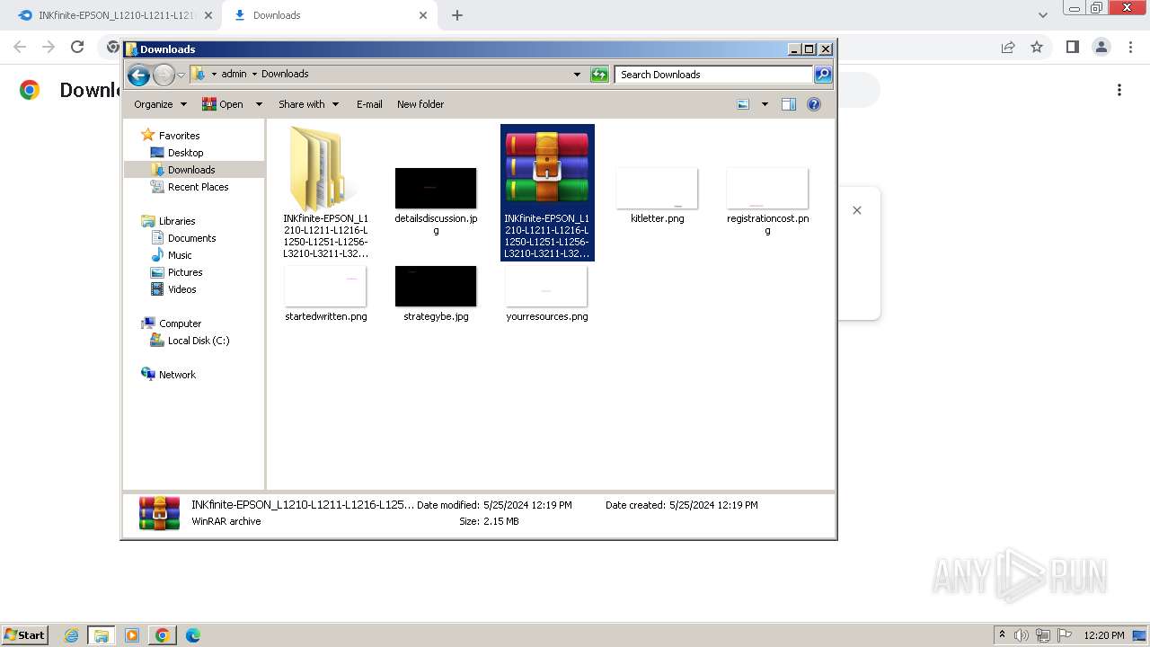Open Windows Explorer taskbar icon
1150x647 pixels.
tap(102, 635)
